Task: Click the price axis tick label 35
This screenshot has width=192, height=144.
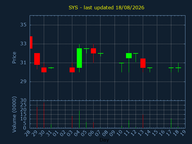Action: (x=23, y=25)
